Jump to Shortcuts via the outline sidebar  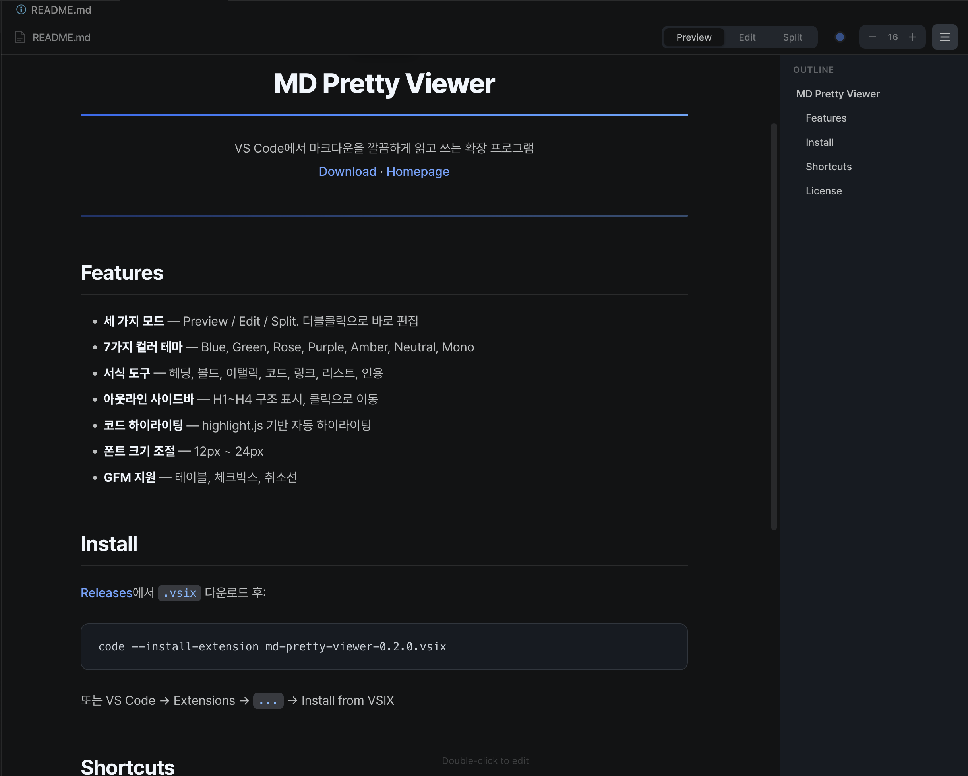click(x=829, y=166)
